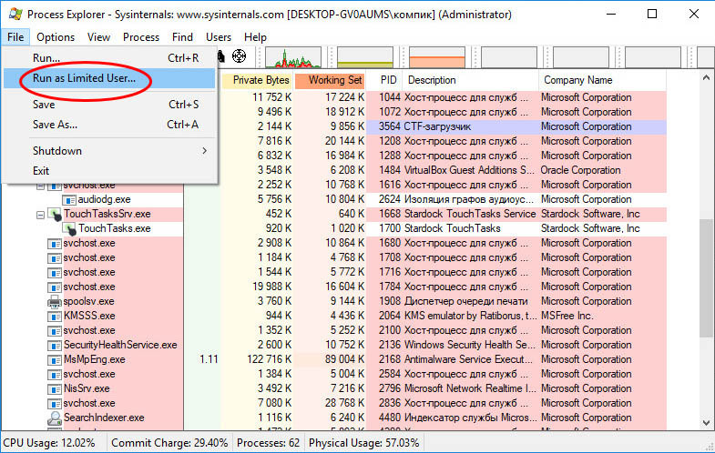
Task: Sort by the Description column header
Action: point(471,80)
